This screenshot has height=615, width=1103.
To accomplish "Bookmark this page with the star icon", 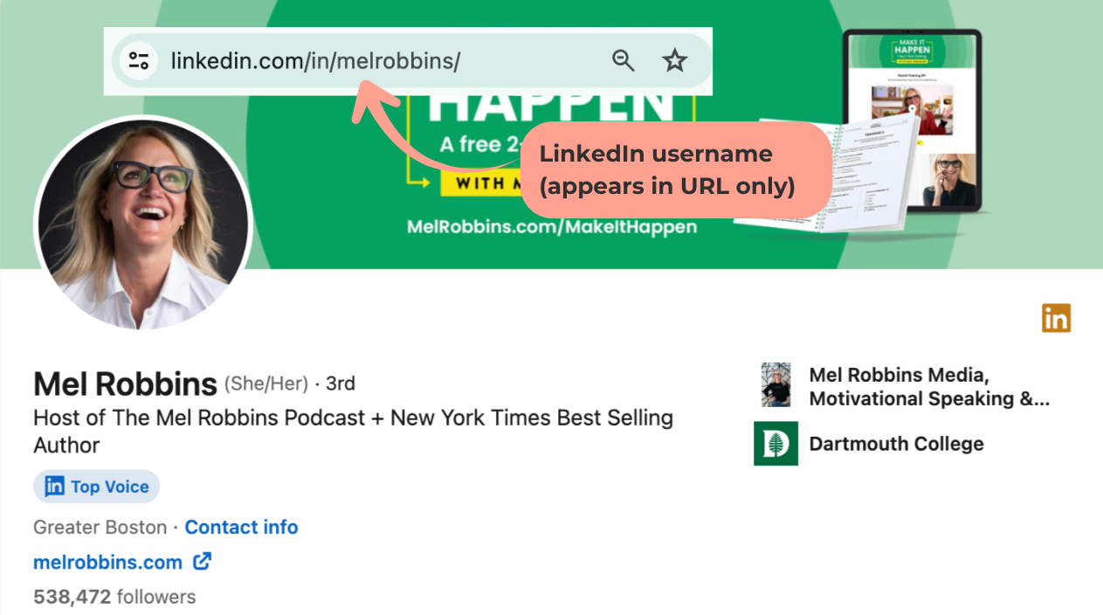I will [674, 60].
